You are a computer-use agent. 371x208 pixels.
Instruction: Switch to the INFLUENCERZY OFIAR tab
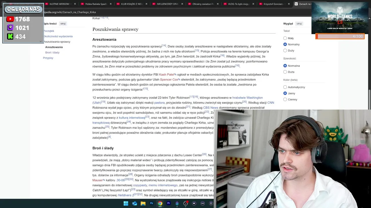tap(167, 4)
